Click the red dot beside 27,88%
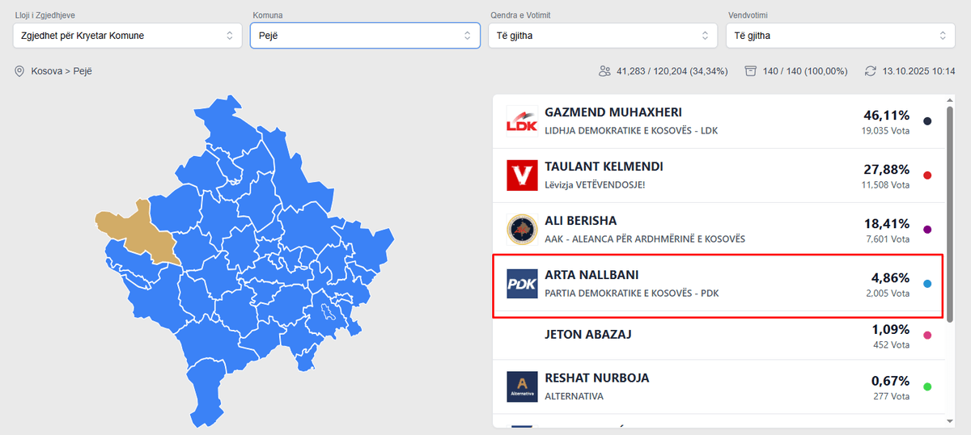Viewport: 971px width, 435px height. pyautogui.click(x=927, y=175)
